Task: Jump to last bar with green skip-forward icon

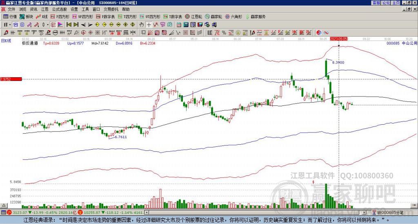Action: click(76, 25)
